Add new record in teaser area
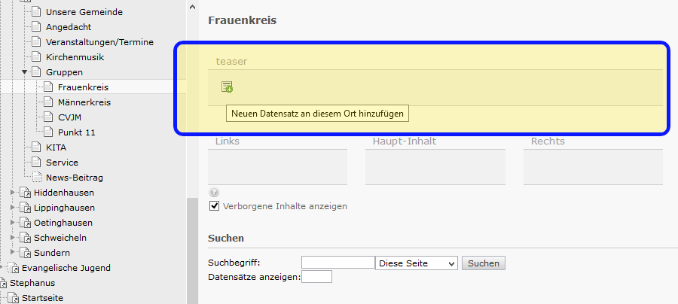This screenshot has width=678, height=304. 227,87
